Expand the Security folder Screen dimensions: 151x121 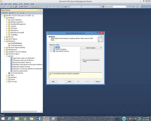point(4,37)
